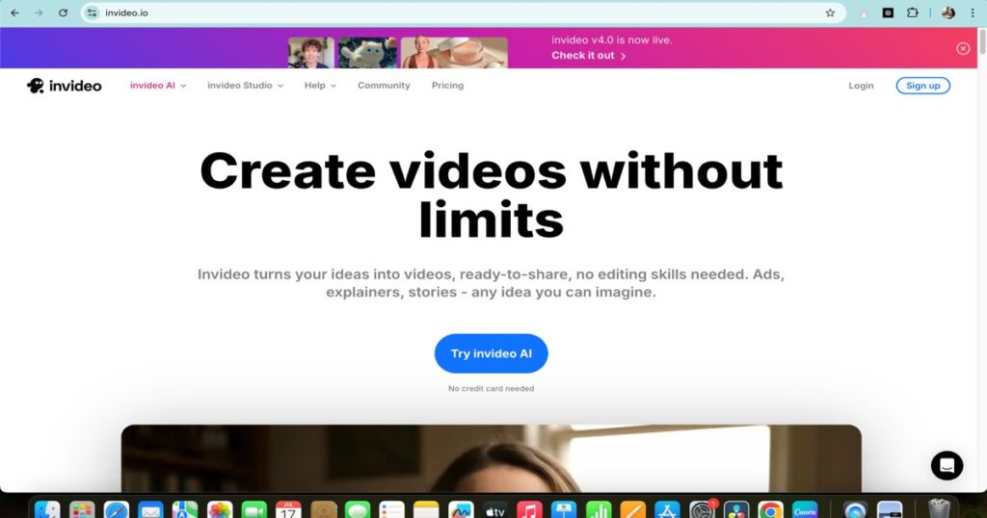Dismiss the invideo v4.0 banner
The height and width of the screenshot is (518, 987).
963,48
